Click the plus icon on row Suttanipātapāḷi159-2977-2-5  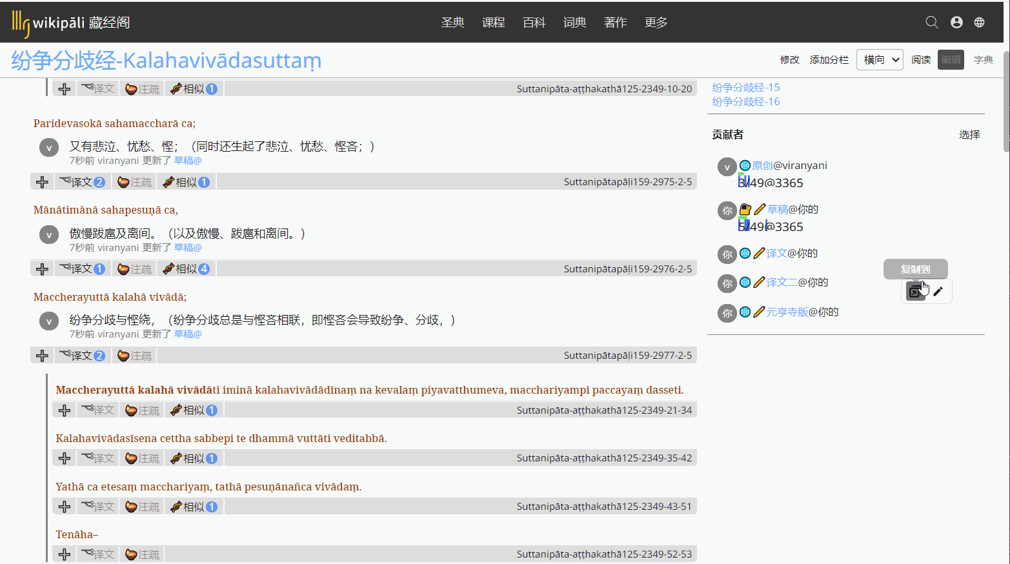click(43, 356)
